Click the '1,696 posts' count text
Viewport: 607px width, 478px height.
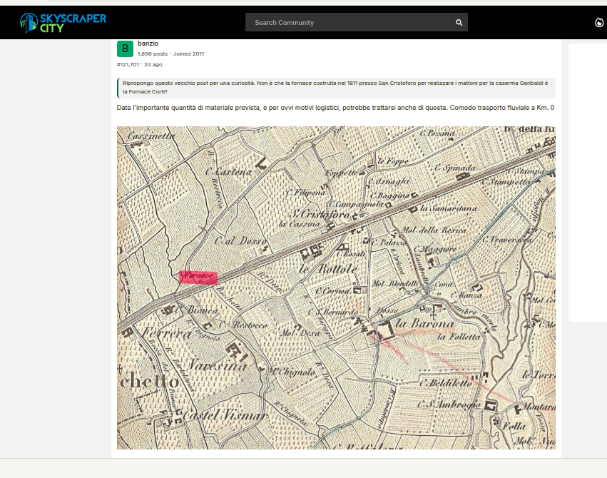(153, 54)
